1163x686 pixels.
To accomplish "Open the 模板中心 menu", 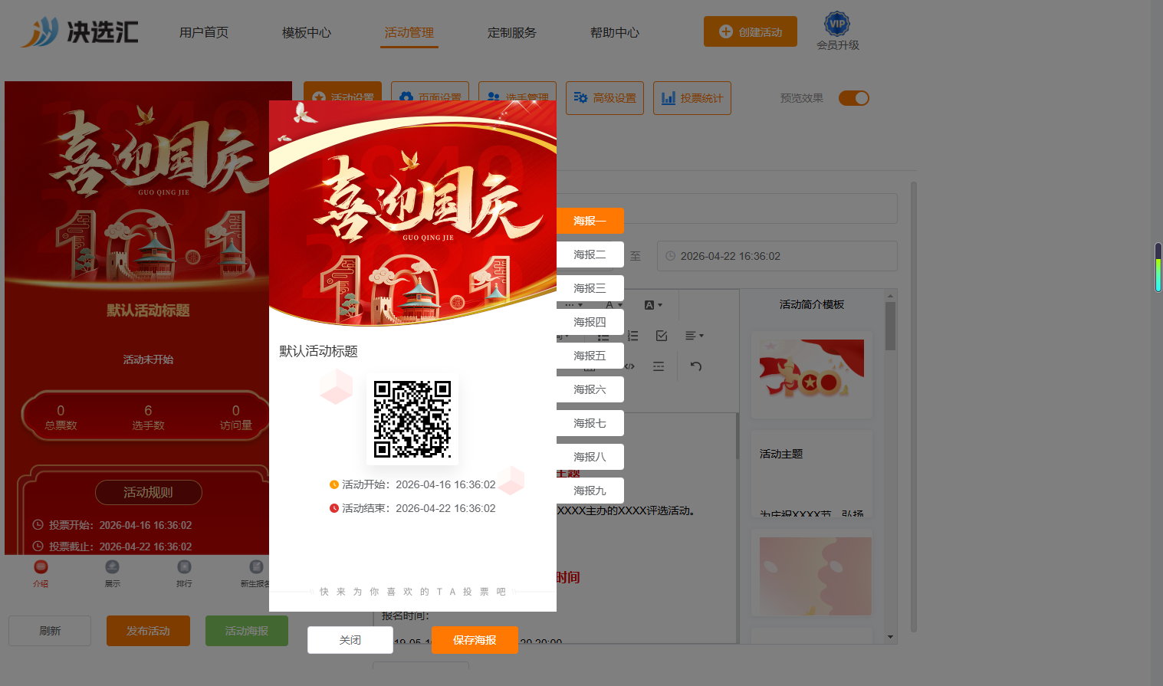I will coord(307,32).
